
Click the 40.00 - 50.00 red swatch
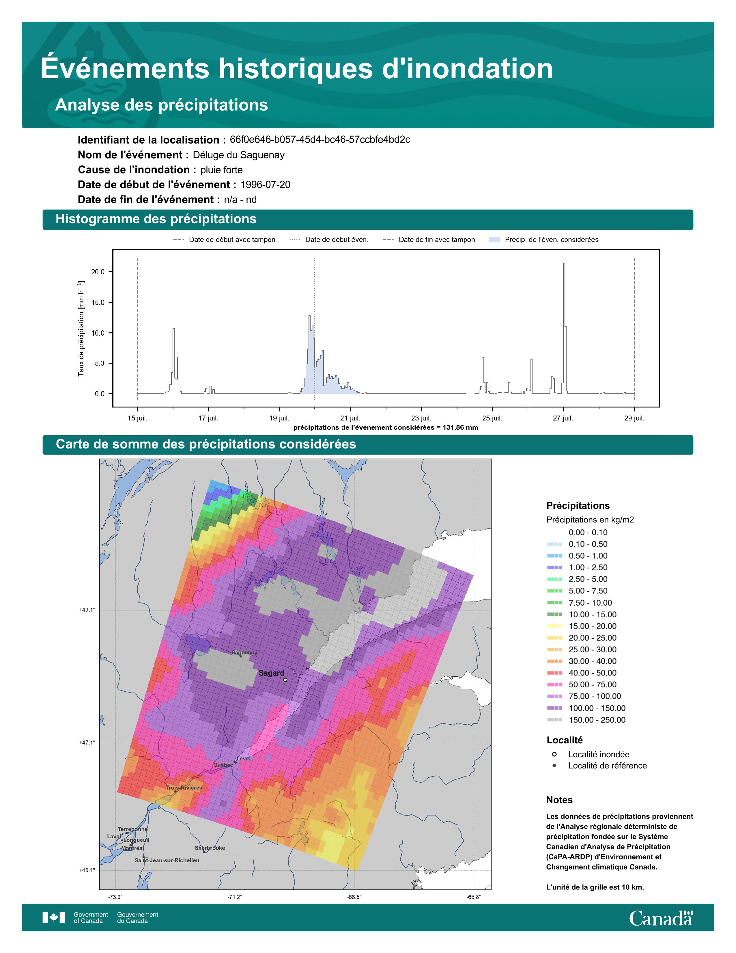[554, 673]
